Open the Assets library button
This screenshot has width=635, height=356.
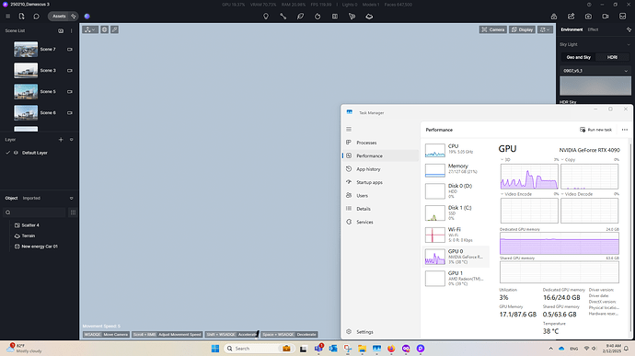(x=59, y=17)
